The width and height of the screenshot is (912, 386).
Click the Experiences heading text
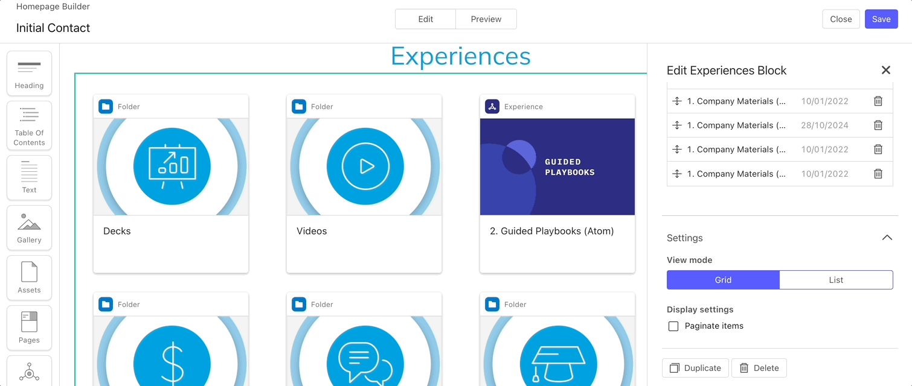(461, 56)
